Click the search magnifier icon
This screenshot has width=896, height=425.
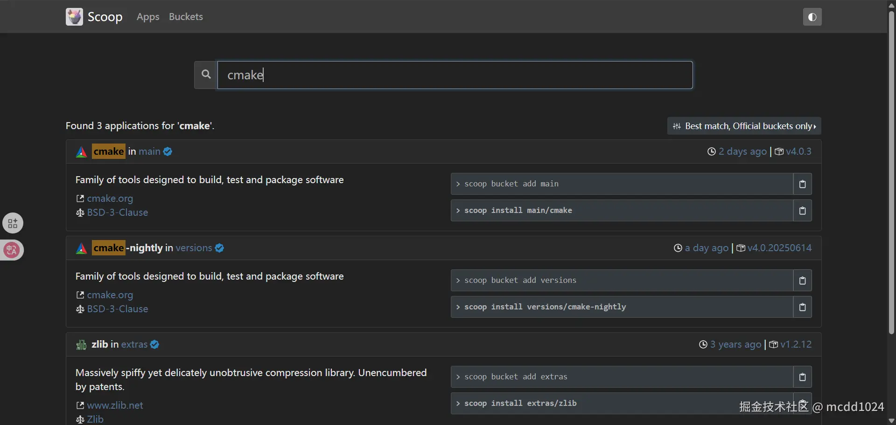(206, 75)
